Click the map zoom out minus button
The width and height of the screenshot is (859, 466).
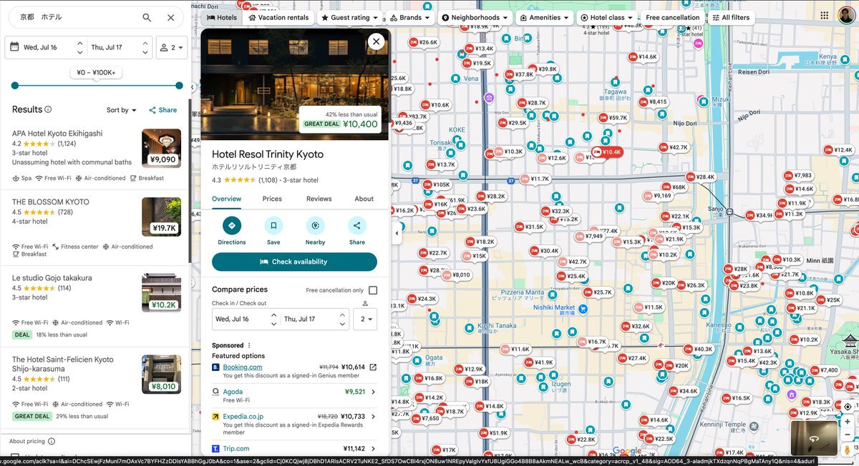848,435
